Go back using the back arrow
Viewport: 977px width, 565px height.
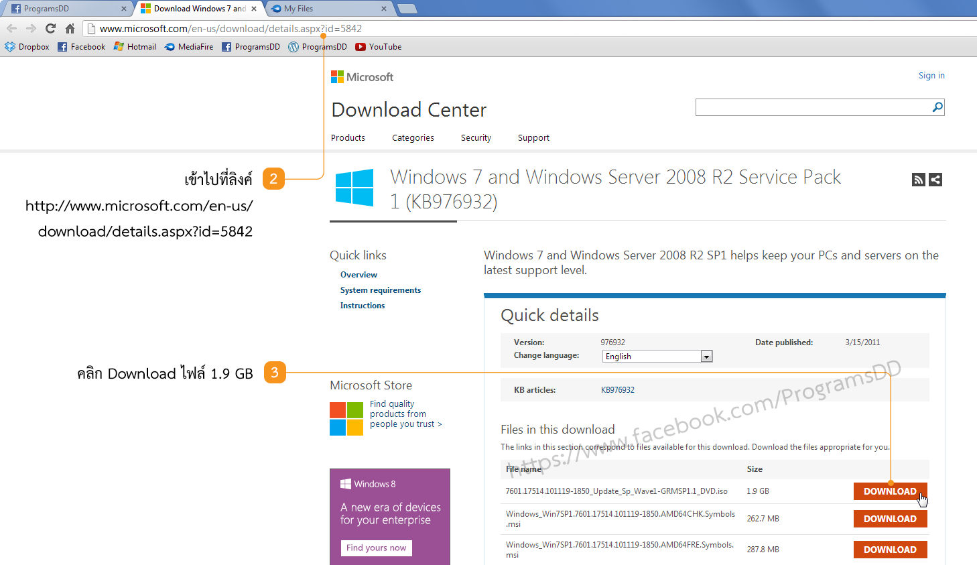click(11, 28)
